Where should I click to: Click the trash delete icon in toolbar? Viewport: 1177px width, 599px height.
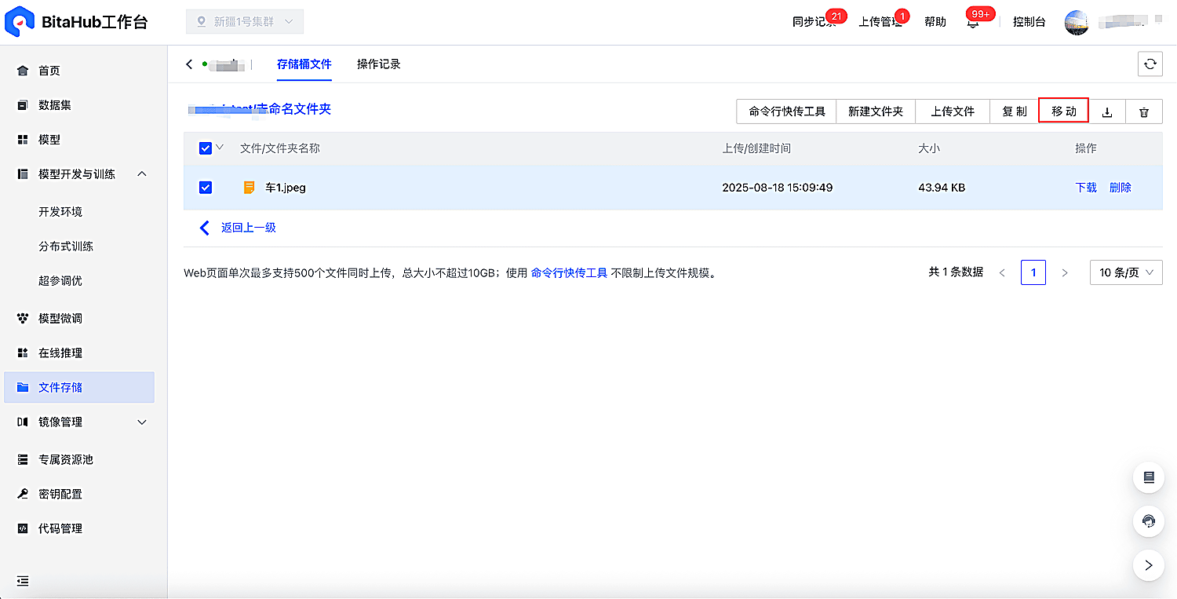pos(1144,112)
